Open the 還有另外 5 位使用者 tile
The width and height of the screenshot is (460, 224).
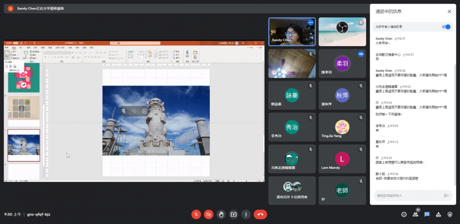(x=292, y=191)
